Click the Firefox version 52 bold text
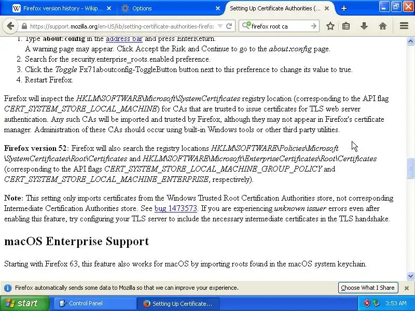The width and height of the screenshot is (415, 311). coord(36,148)
